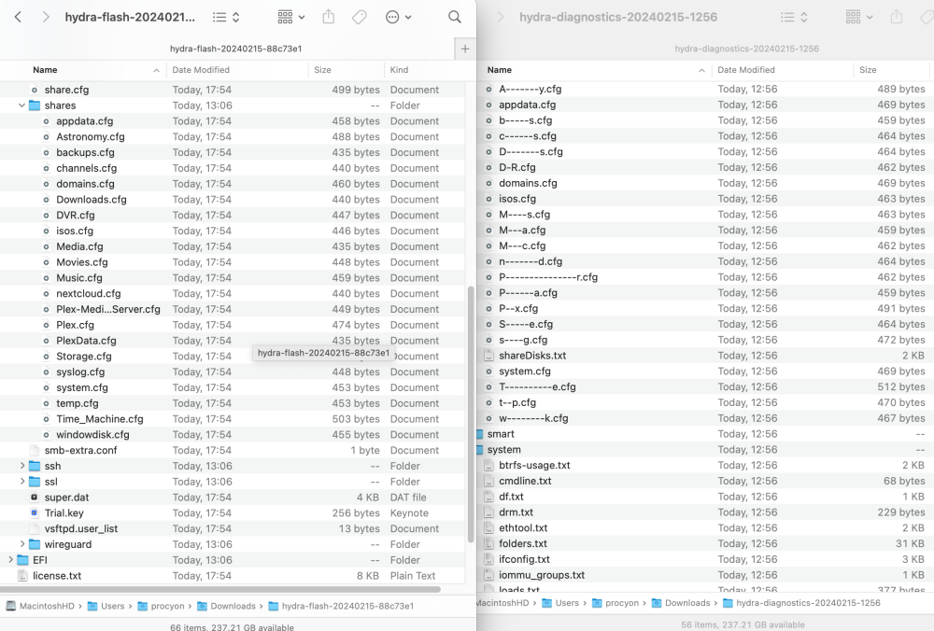
Task: Select the share.cfg file icon
Action: coord(34,90)
